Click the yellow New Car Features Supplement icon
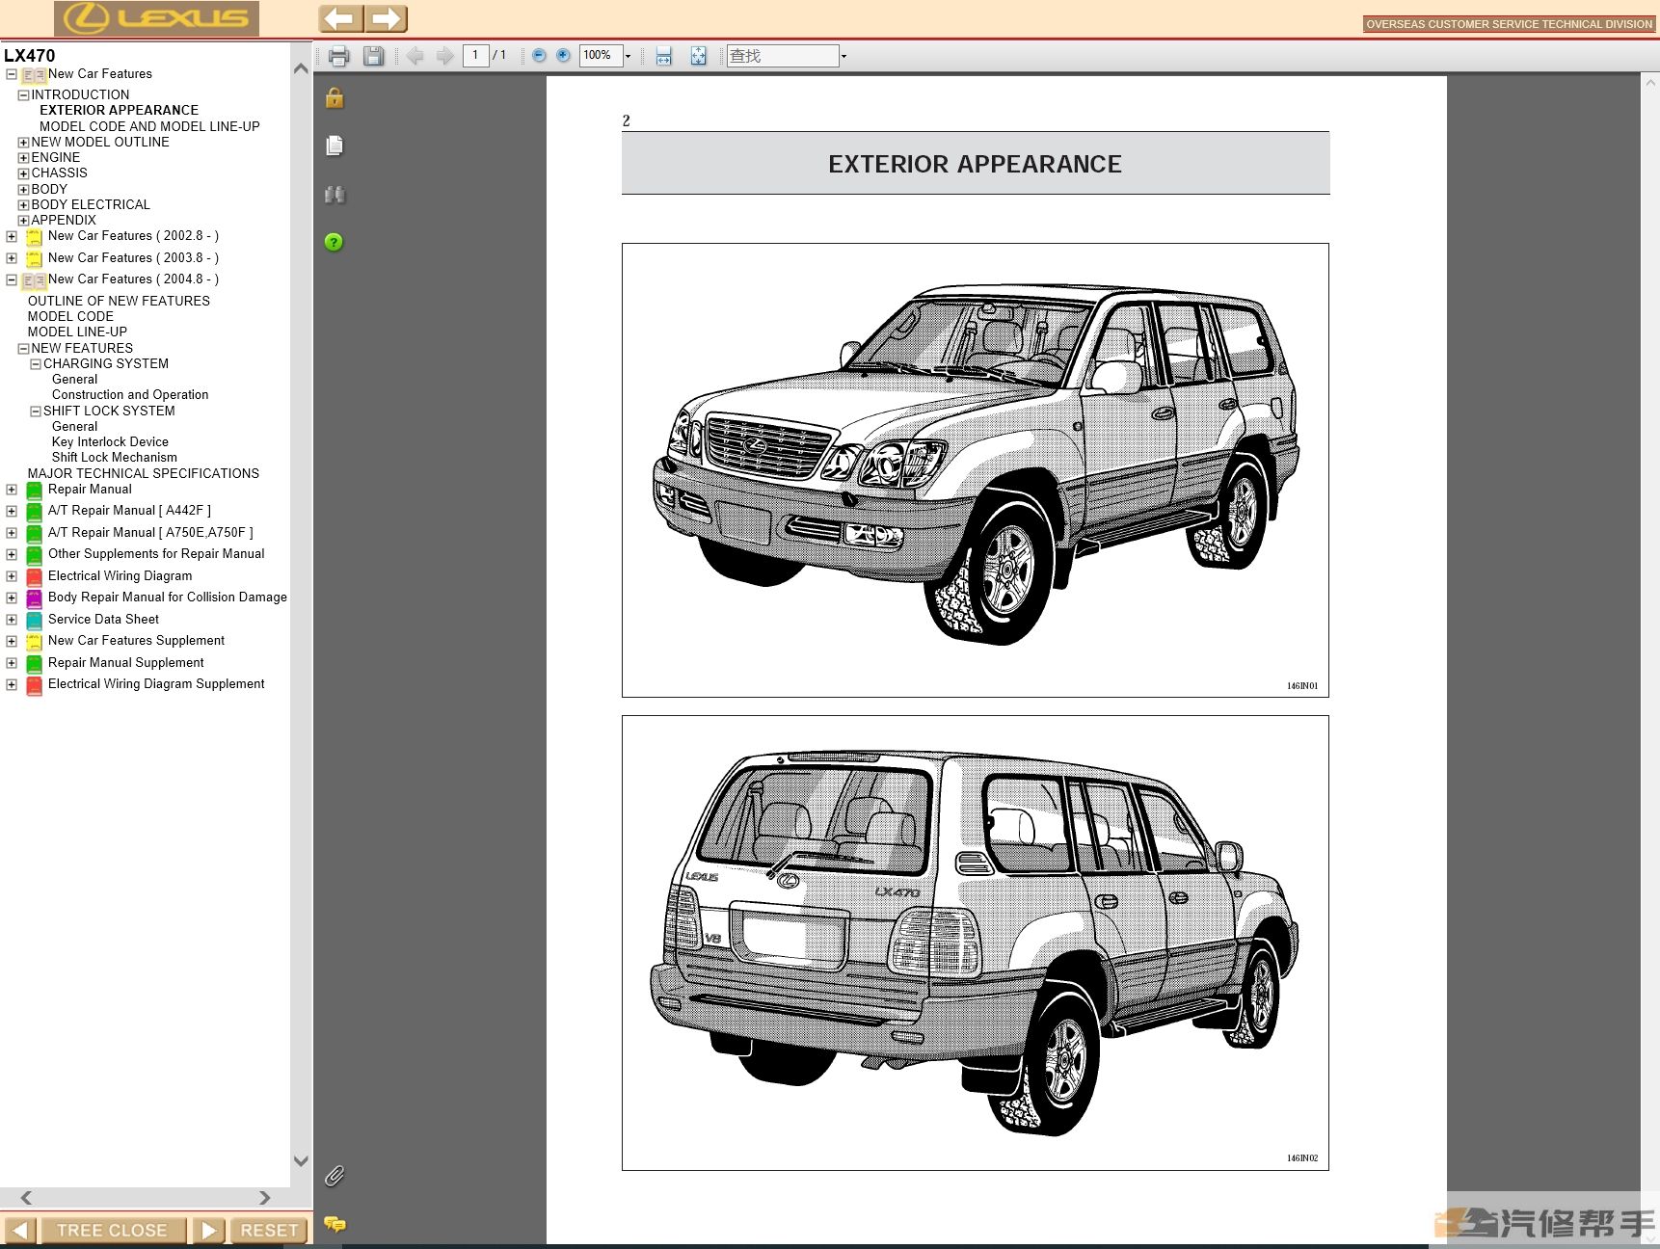Image resolution: width=1660 pixels, height=1249 pixels. tap(34, 642)
